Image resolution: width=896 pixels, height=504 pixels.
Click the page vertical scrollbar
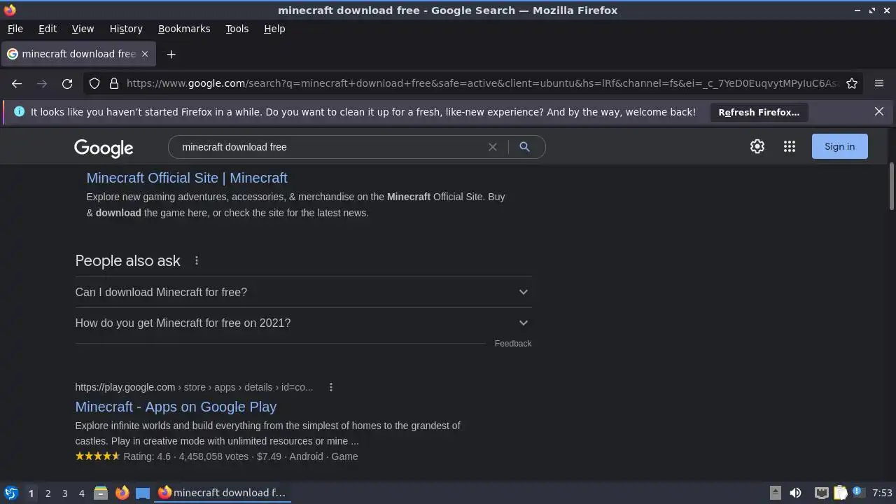click(891, 185)
